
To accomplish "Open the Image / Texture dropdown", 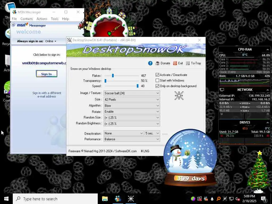I will click(x=132, y=93).
